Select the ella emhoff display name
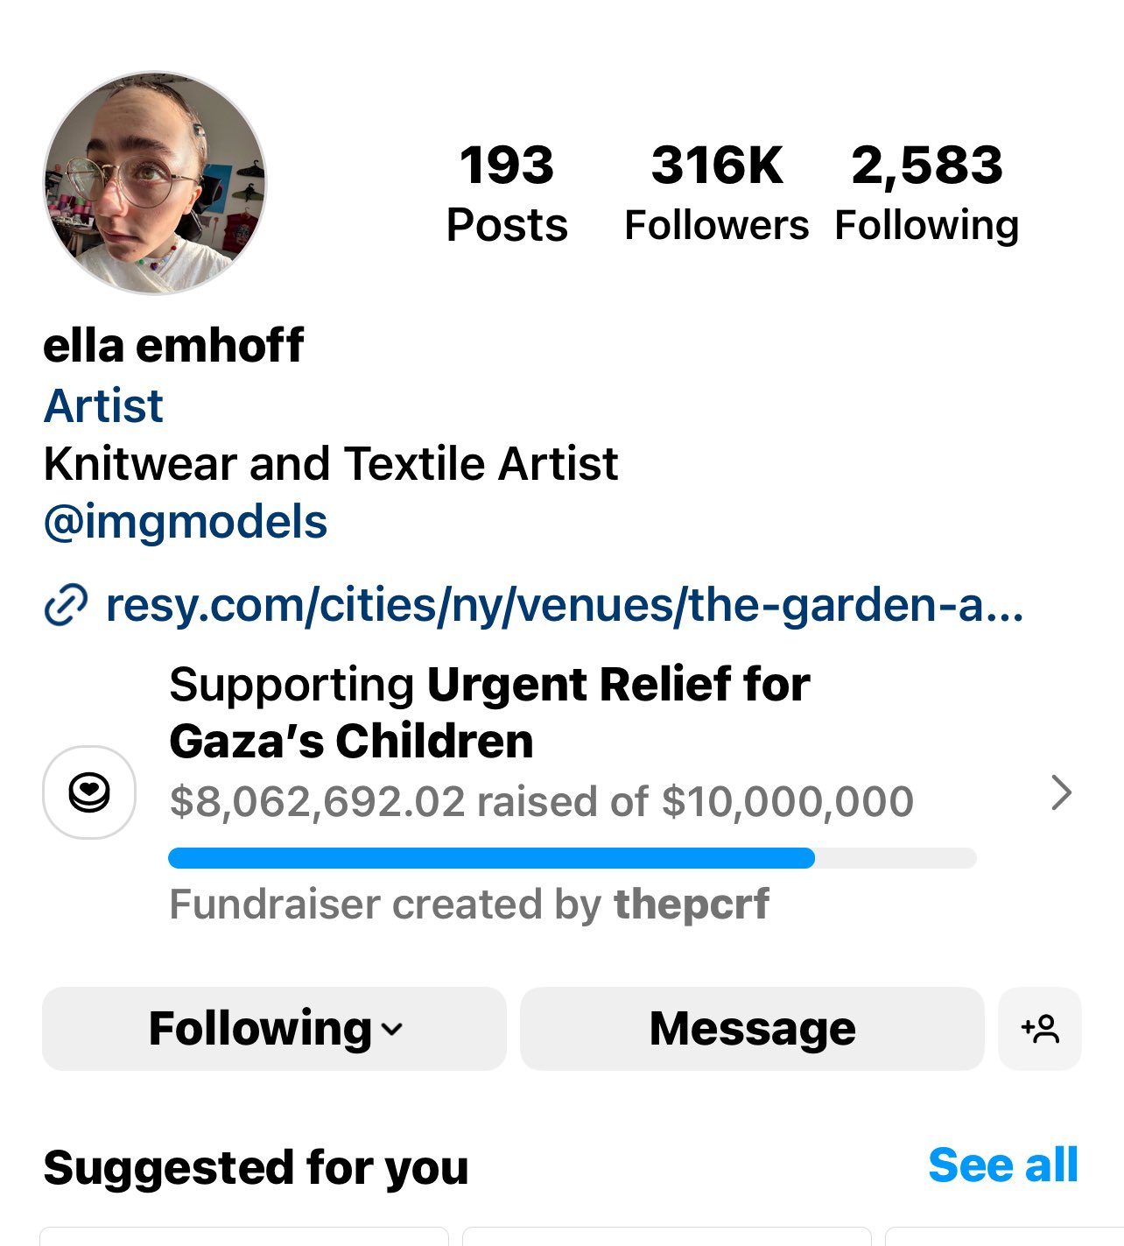The width and height of the screenshot is (1124, 1246). tap(173, 345)
